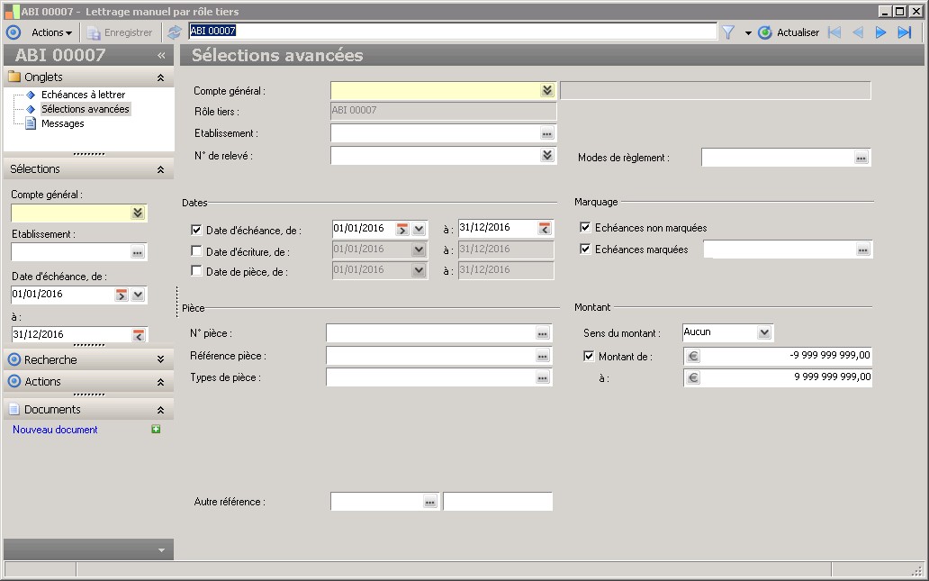929x581 pixels.
Task: Open Etablissement lookup button in main form
Action: pos(546,133)
